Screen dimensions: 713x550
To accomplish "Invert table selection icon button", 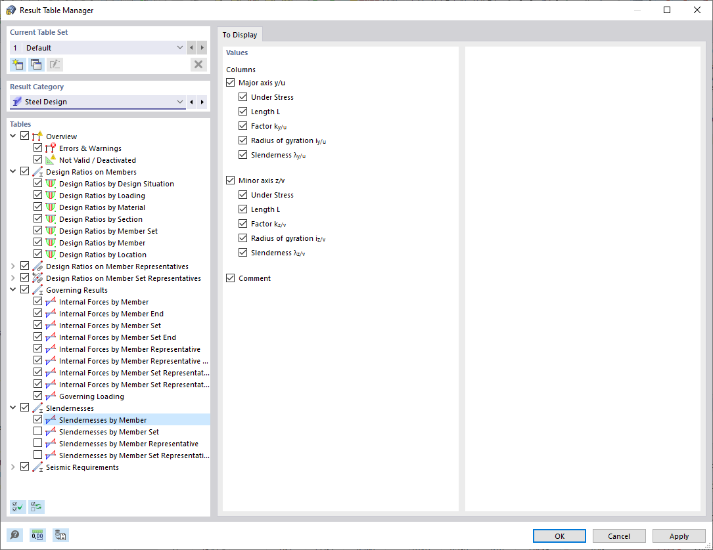I will [36, 507].
